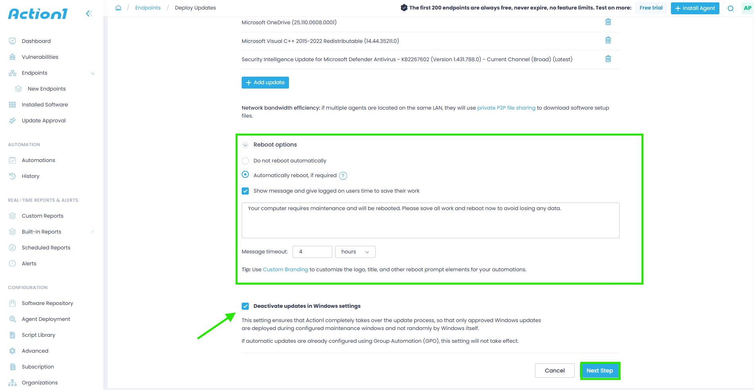Viewport: 754px width, 390px height.
Task: Toggle Deactivate updates in Windows settings
Action: tap(245, 306)
